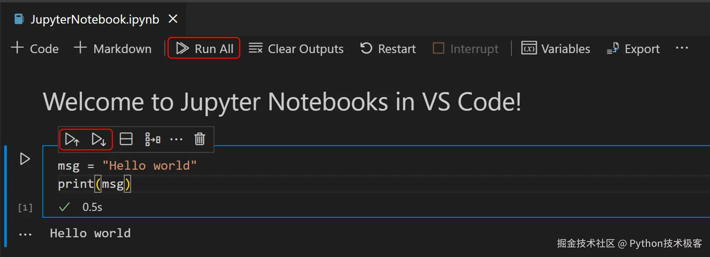
Task: Click the Hello world output text
Action: click(x=90, y=233)
